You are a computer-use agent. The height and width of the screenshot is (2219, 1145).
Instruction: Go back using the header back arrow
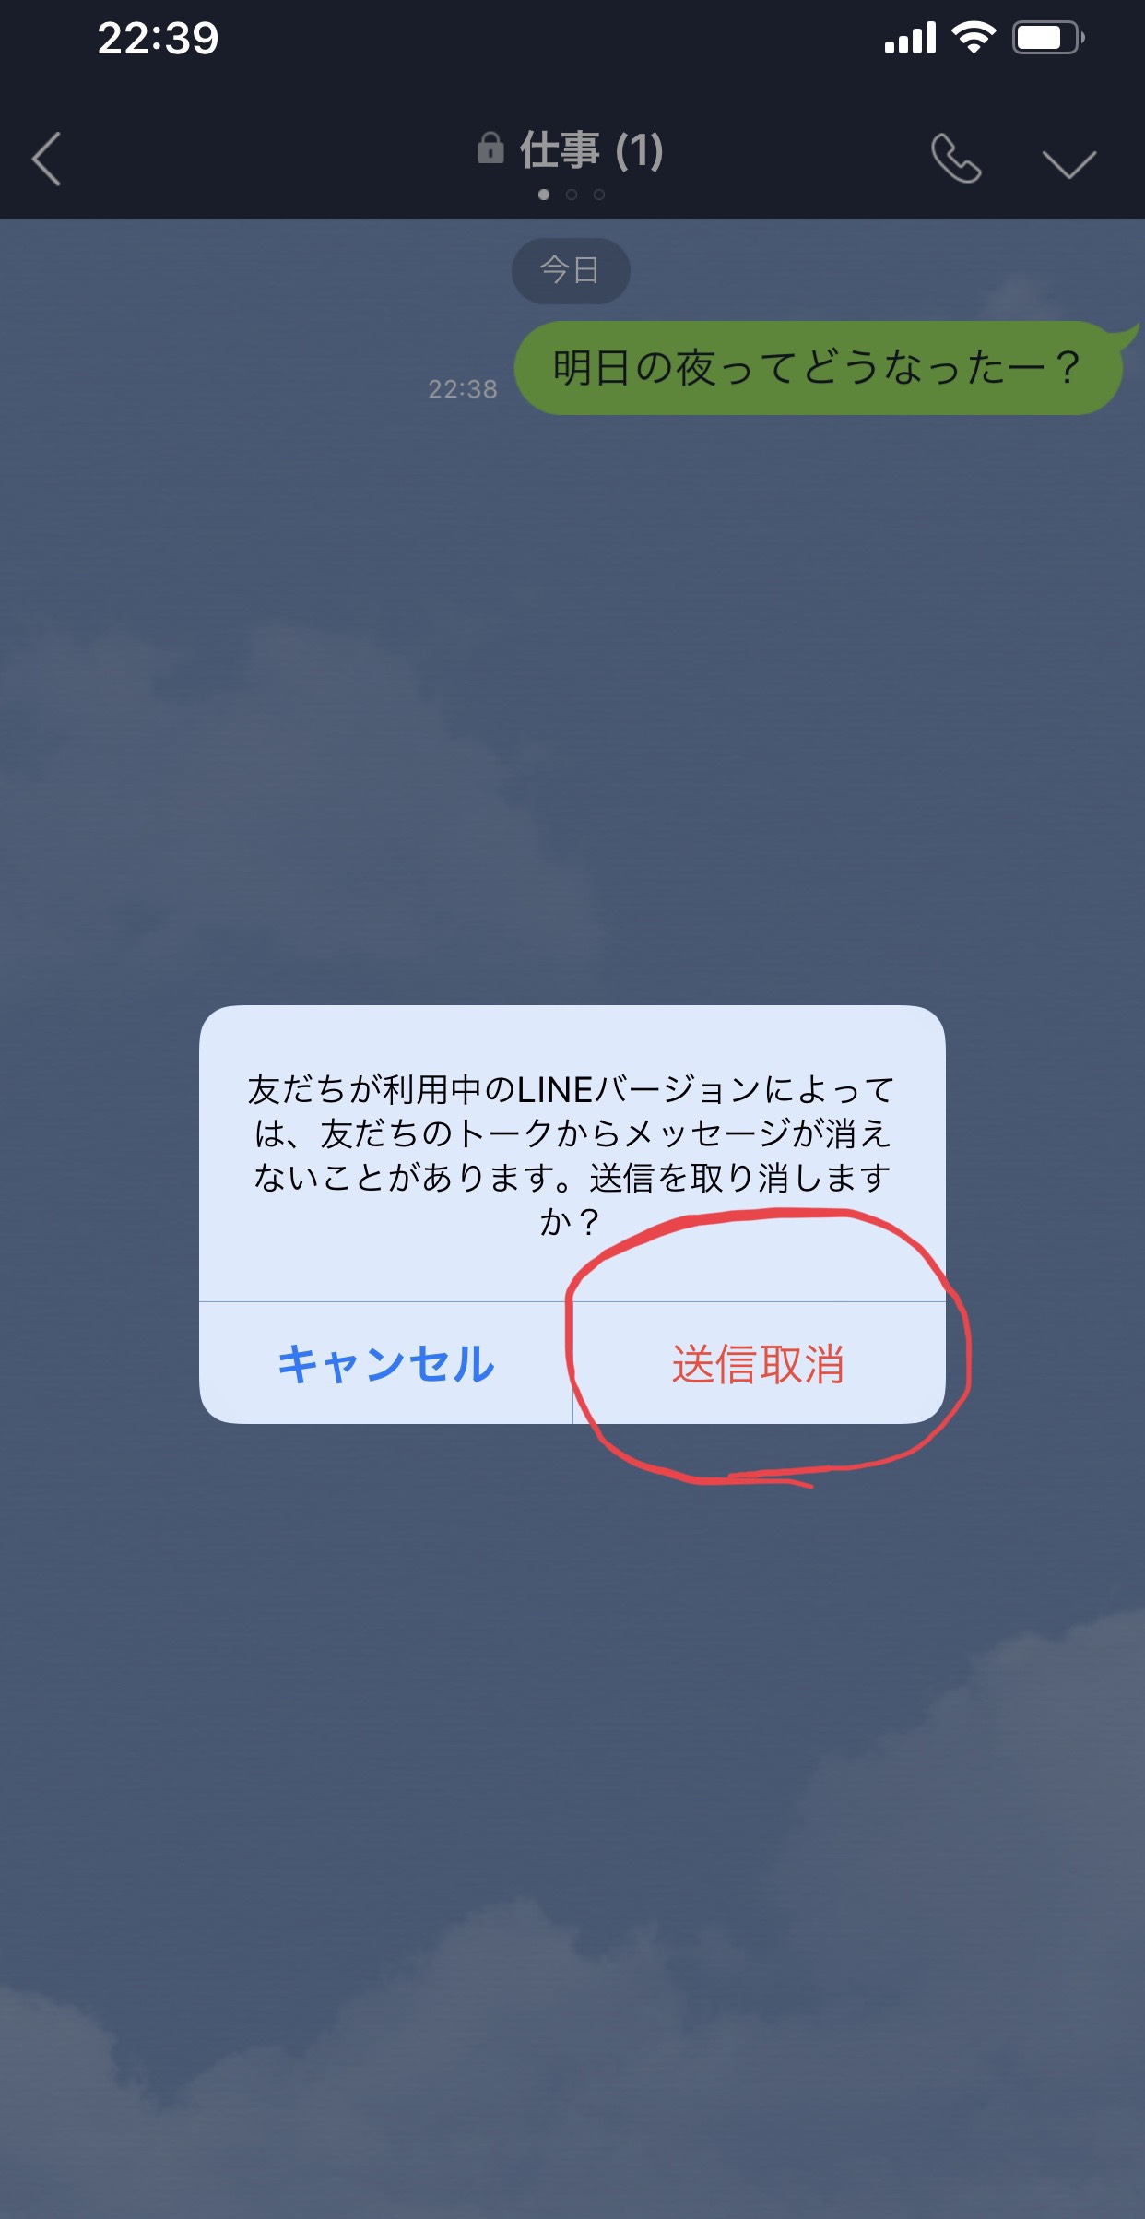(47, 159)
